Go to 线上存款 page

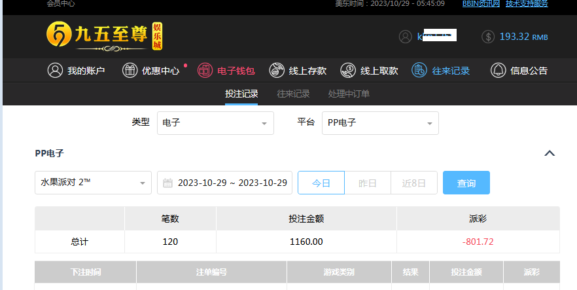click(298, 70)
